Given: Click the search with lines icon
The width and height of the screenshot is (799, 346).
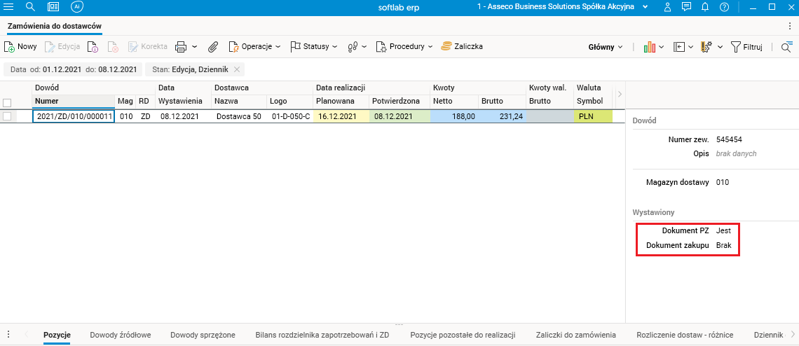Looking at the screenshot, I should point(787,47).
